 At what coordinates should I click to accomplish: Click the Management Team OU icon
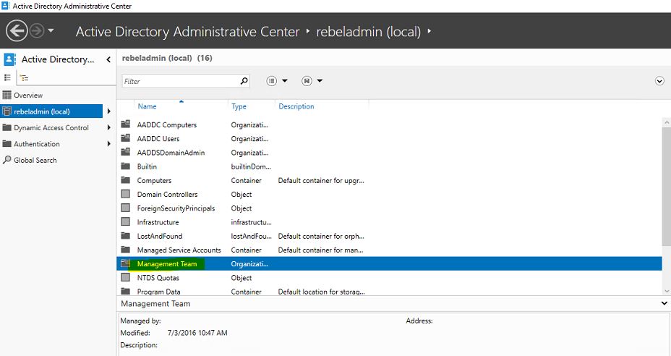(x=125, y=263)
